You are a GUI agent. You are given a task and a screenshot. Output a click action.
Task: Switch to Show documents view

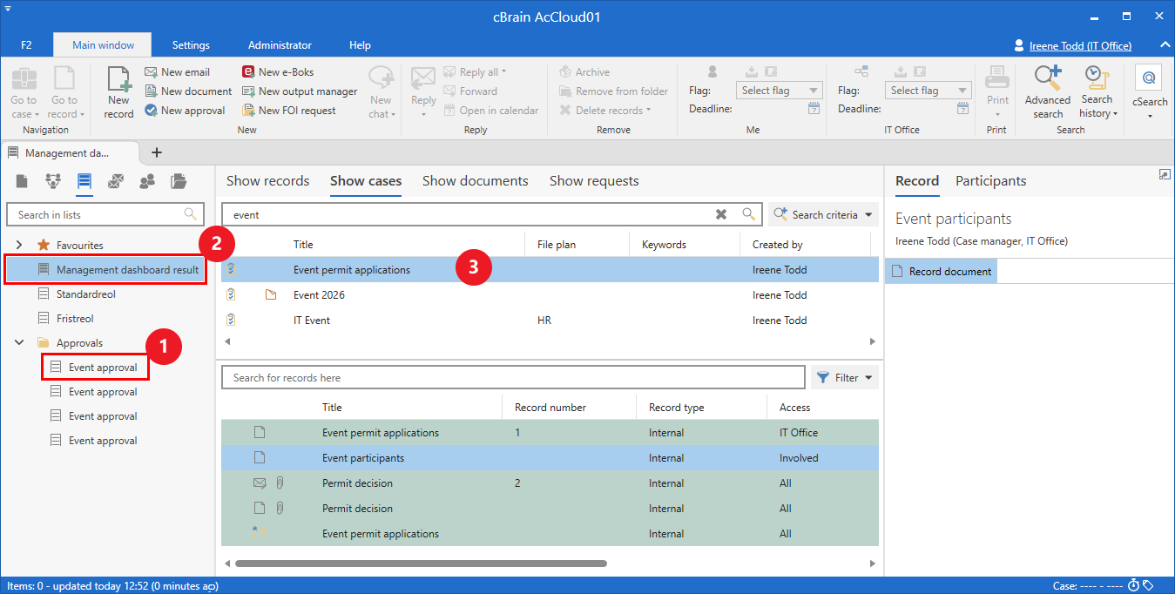click(x=476, y=181)
